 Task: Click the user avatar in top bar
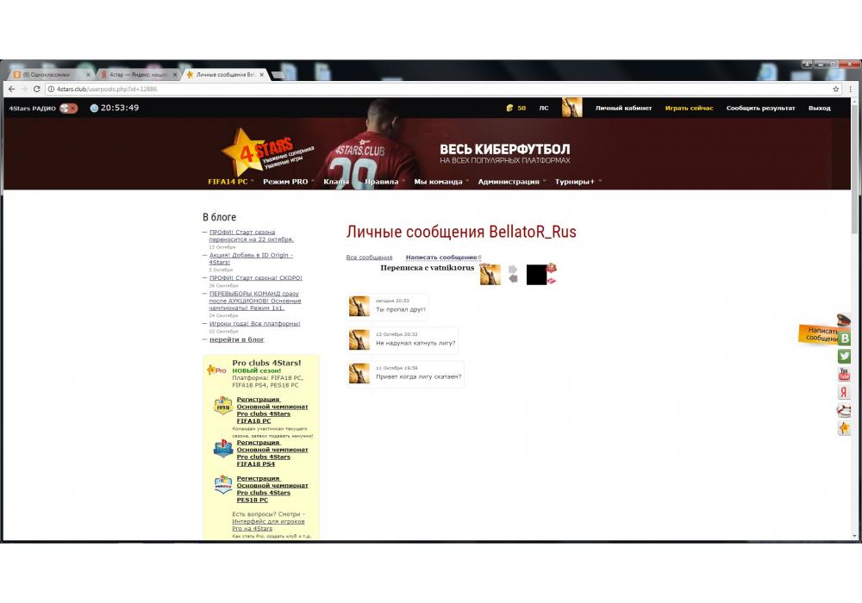coord(572,108)
